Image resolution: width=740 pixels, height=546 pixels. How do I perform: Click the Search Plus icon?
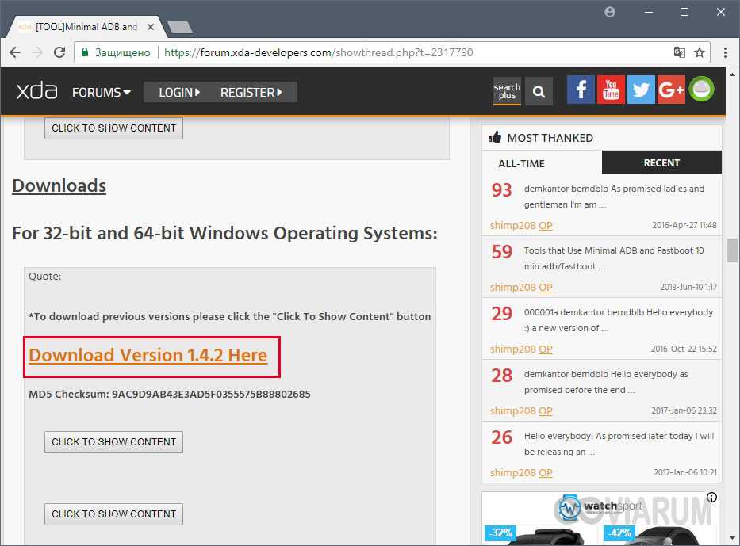tap(507, 91)
